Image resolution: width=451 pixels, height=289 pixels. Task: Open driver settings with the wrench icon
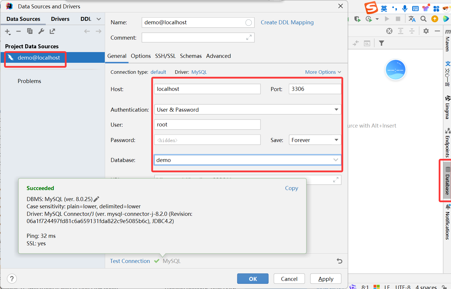pyautogui.click(x=41, y=31)
